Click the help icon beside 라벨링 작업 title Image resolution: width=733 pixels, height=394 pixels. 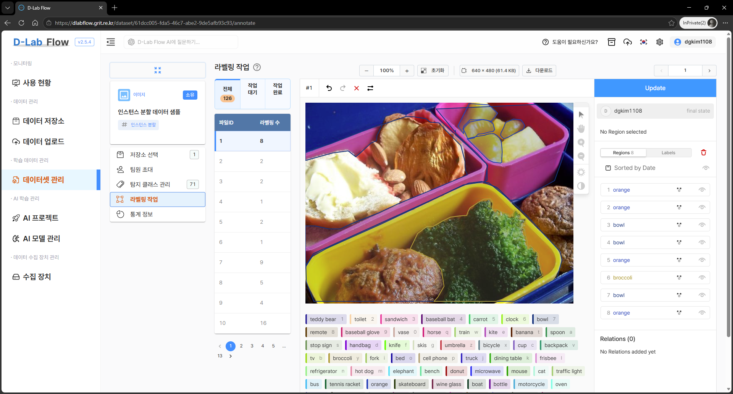(x=257, y=67)
